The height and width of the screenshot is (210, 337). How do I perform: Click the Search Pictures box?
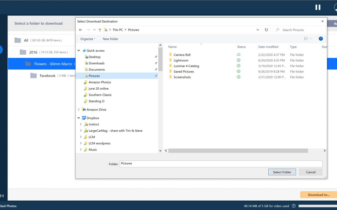301,30
